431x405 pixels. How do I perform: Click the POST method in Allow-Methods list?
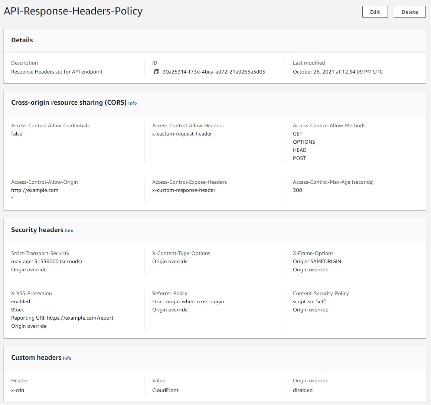pyautogui.click(x=299, y=159)
